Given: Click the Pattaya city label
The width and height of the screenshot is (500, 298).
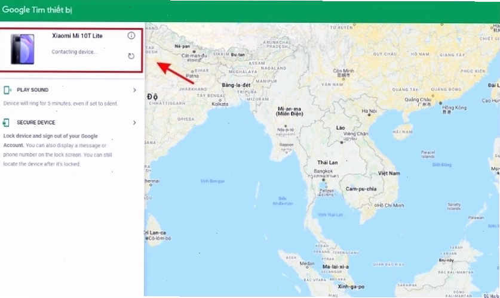Looking at the screenshot, I should [327, 191].
